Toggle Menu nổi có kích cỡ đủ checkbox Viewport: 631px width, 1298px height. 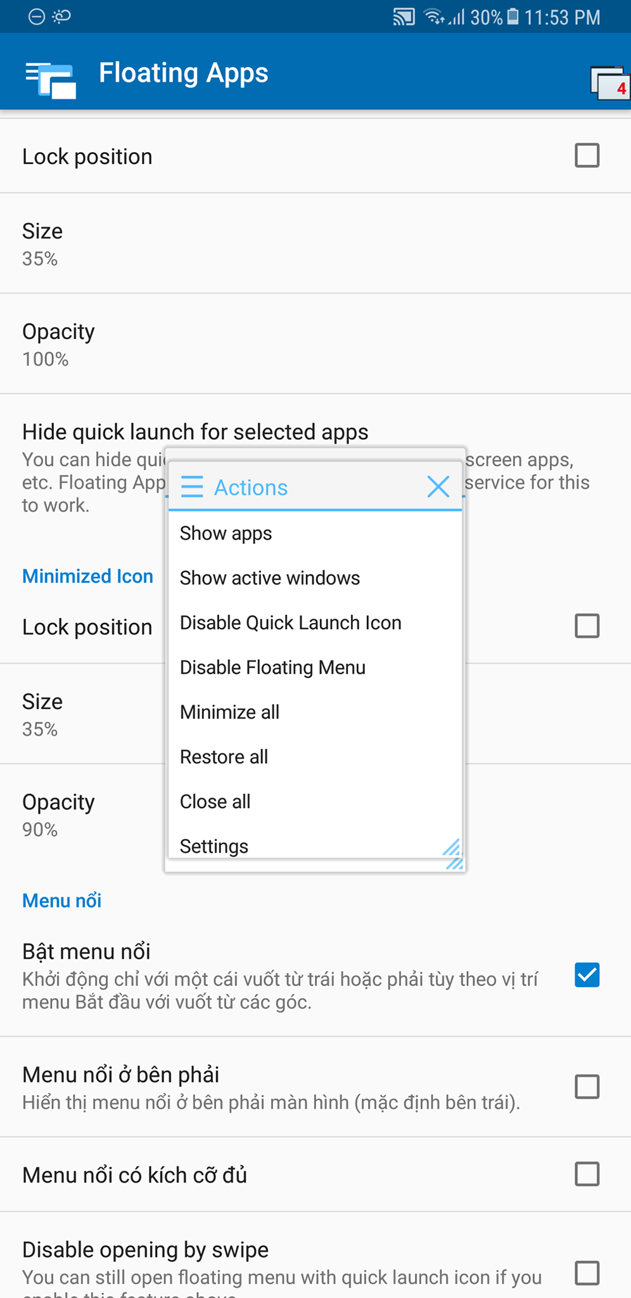[x=587, y=1174]
